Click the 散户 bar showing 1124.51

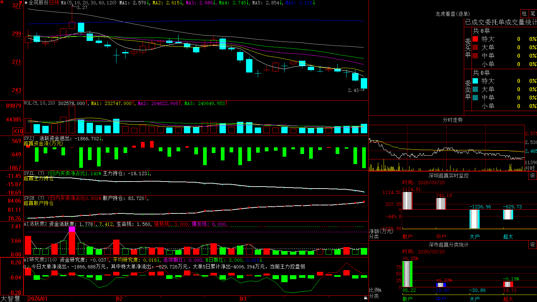coord(407,201)
